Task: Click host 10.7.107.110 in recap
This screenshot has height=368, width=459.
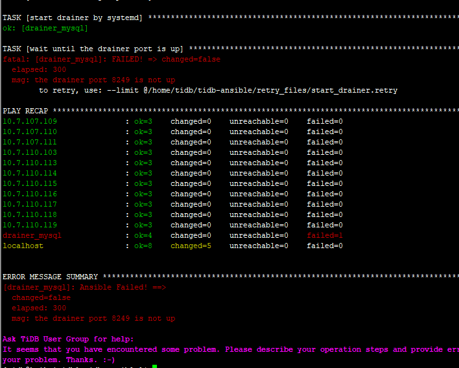Action: [30, 132]
